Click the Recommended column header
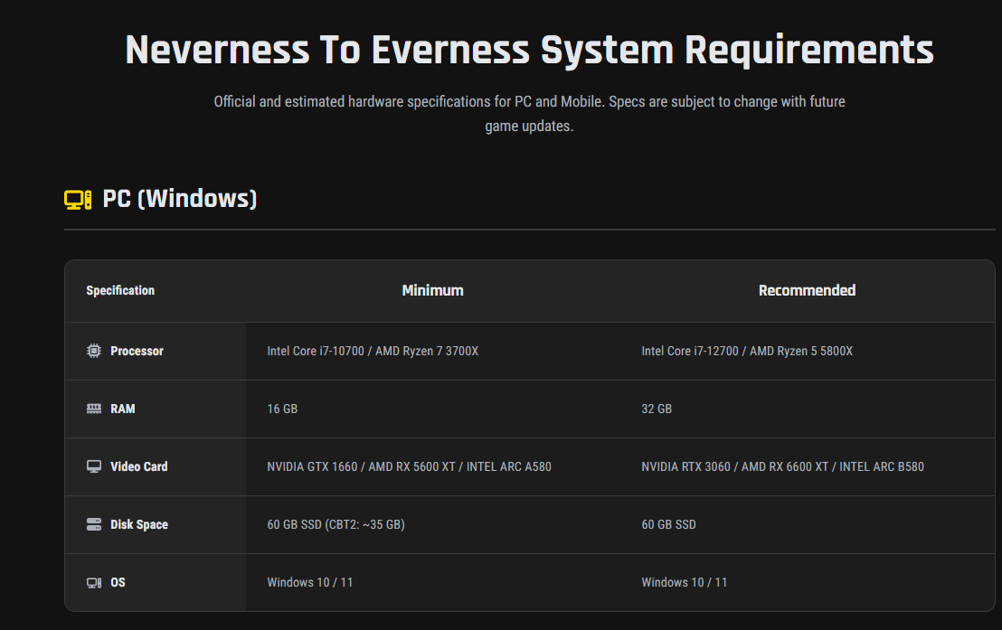The image size is (1002, 630). [x=807, y=291]
